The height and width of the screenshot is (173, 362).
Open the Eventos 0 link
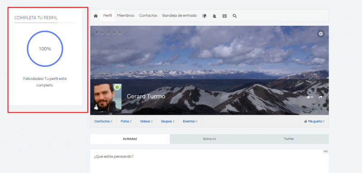click(190, 122)
